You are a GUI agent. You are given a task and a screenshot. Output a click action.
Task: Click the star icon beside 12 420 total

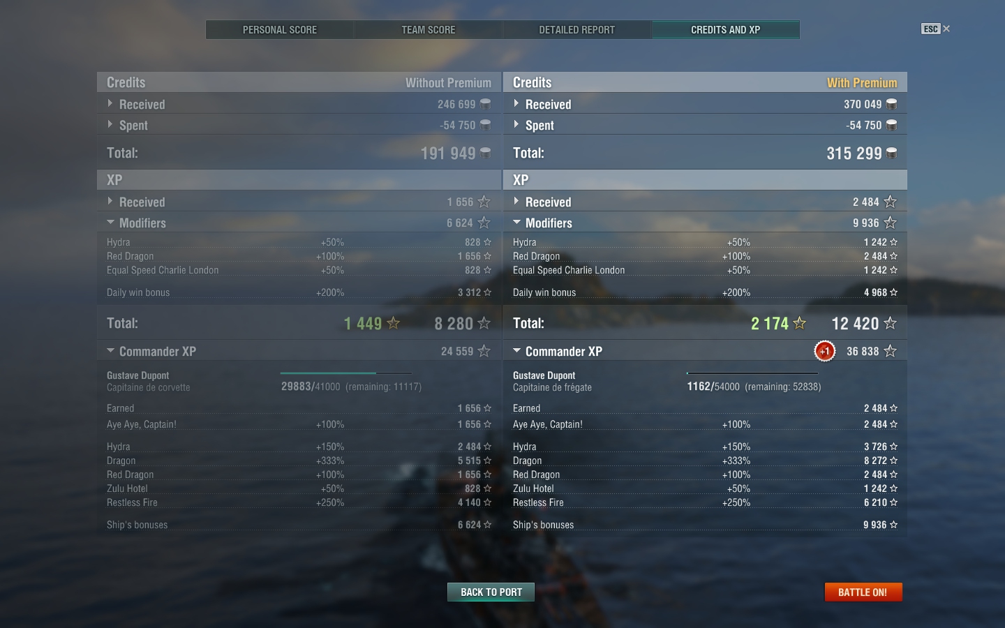click(890, 323)
